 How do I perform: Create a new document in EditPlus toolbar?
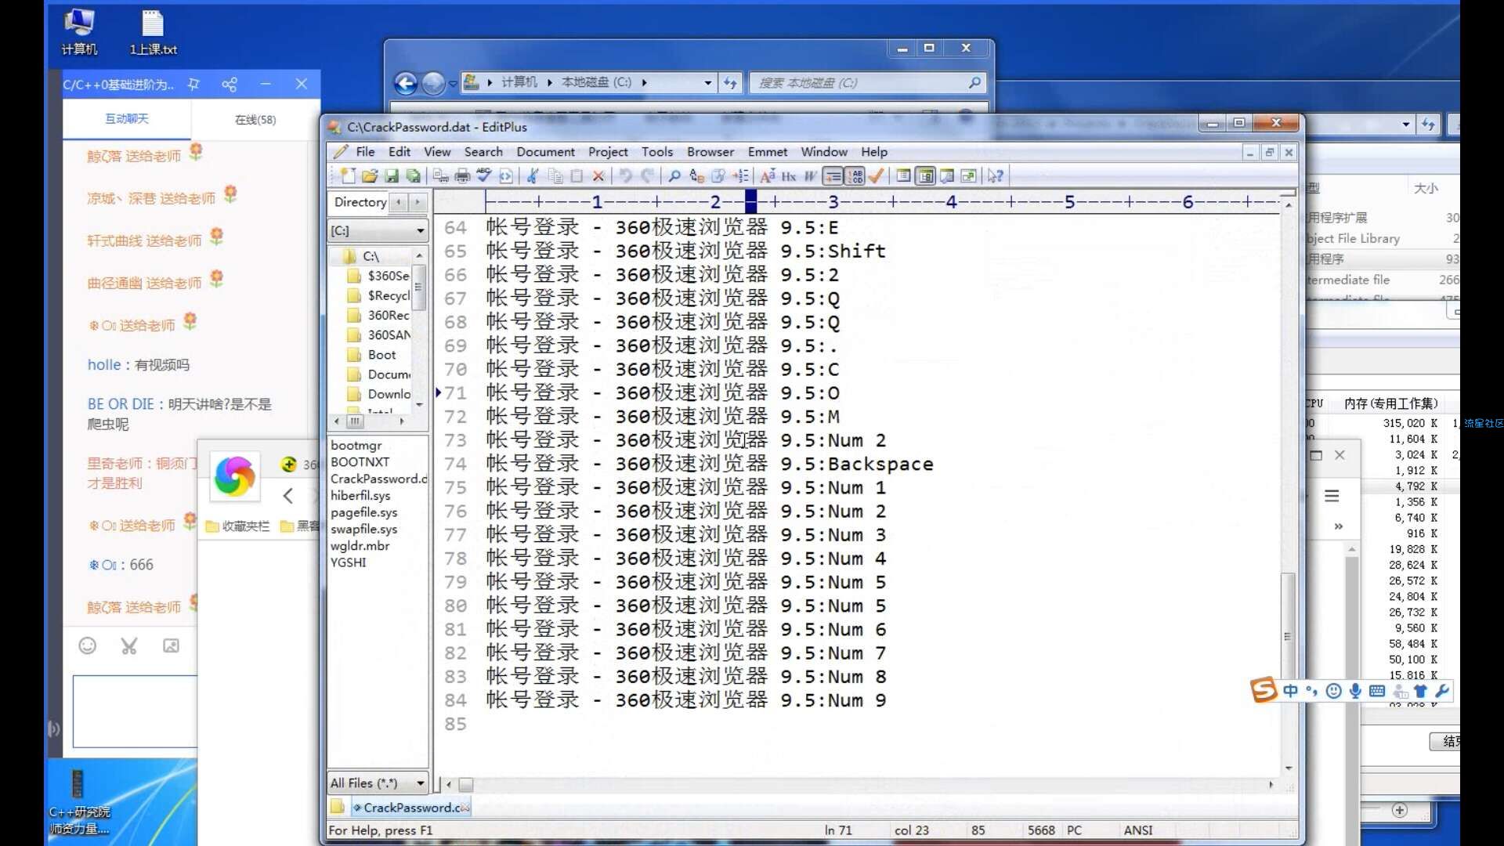348,176
